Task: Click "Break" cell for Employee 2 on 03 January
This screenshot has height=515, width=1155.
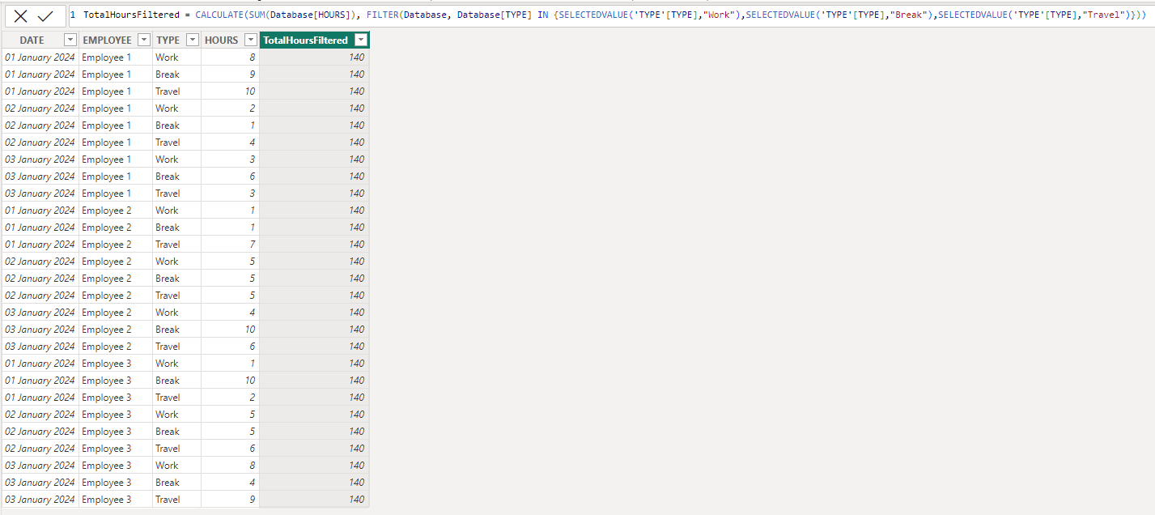Action: tap(177, 330)
